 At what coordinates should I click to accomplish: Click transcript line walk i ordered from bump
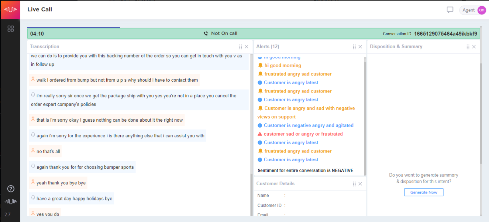117,80
